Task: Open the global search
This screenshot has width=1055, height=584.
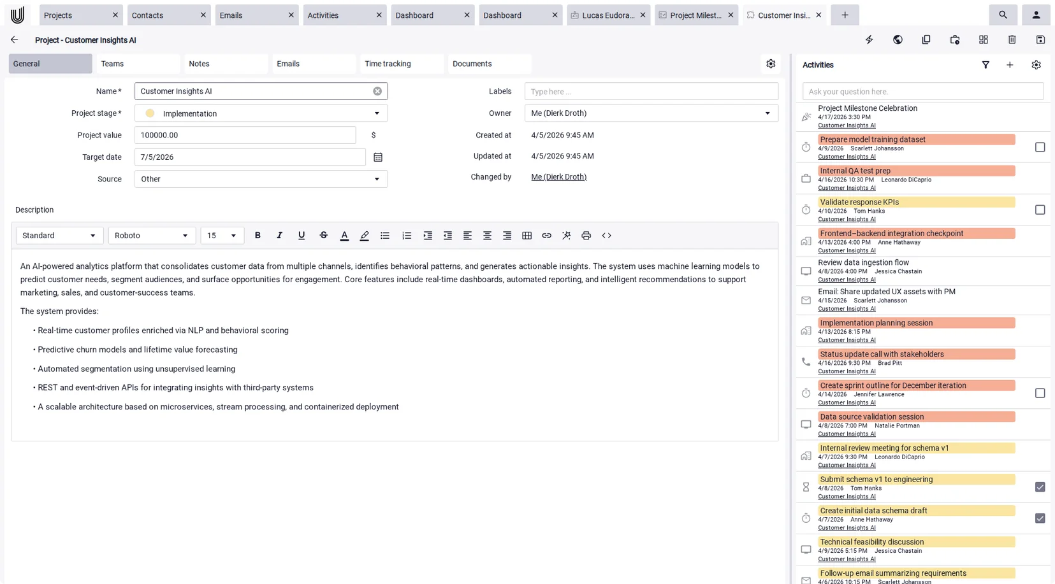Action: point(1003,15)
